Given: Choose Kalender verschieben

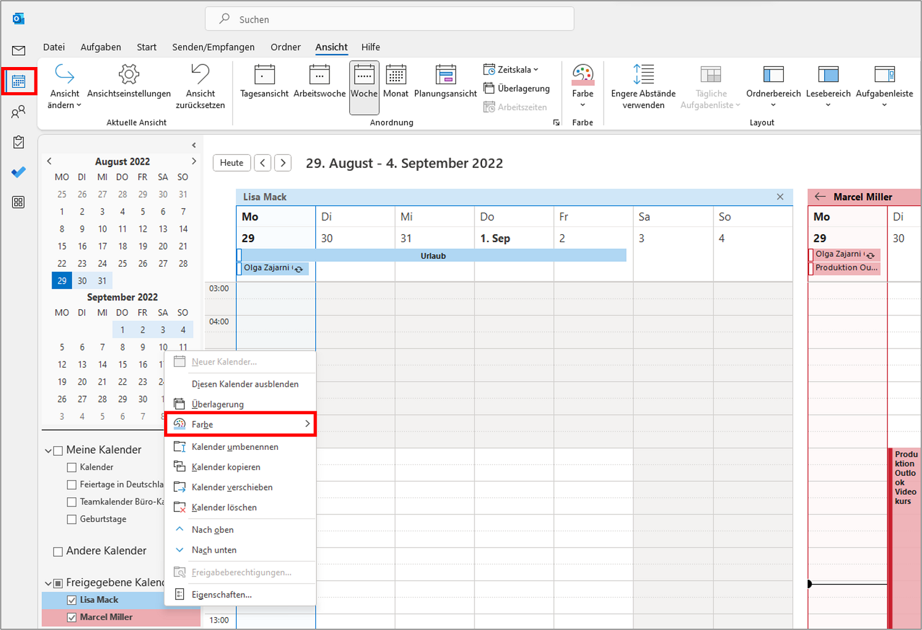Looking at the screenshot, I should (x=240, y=487).
